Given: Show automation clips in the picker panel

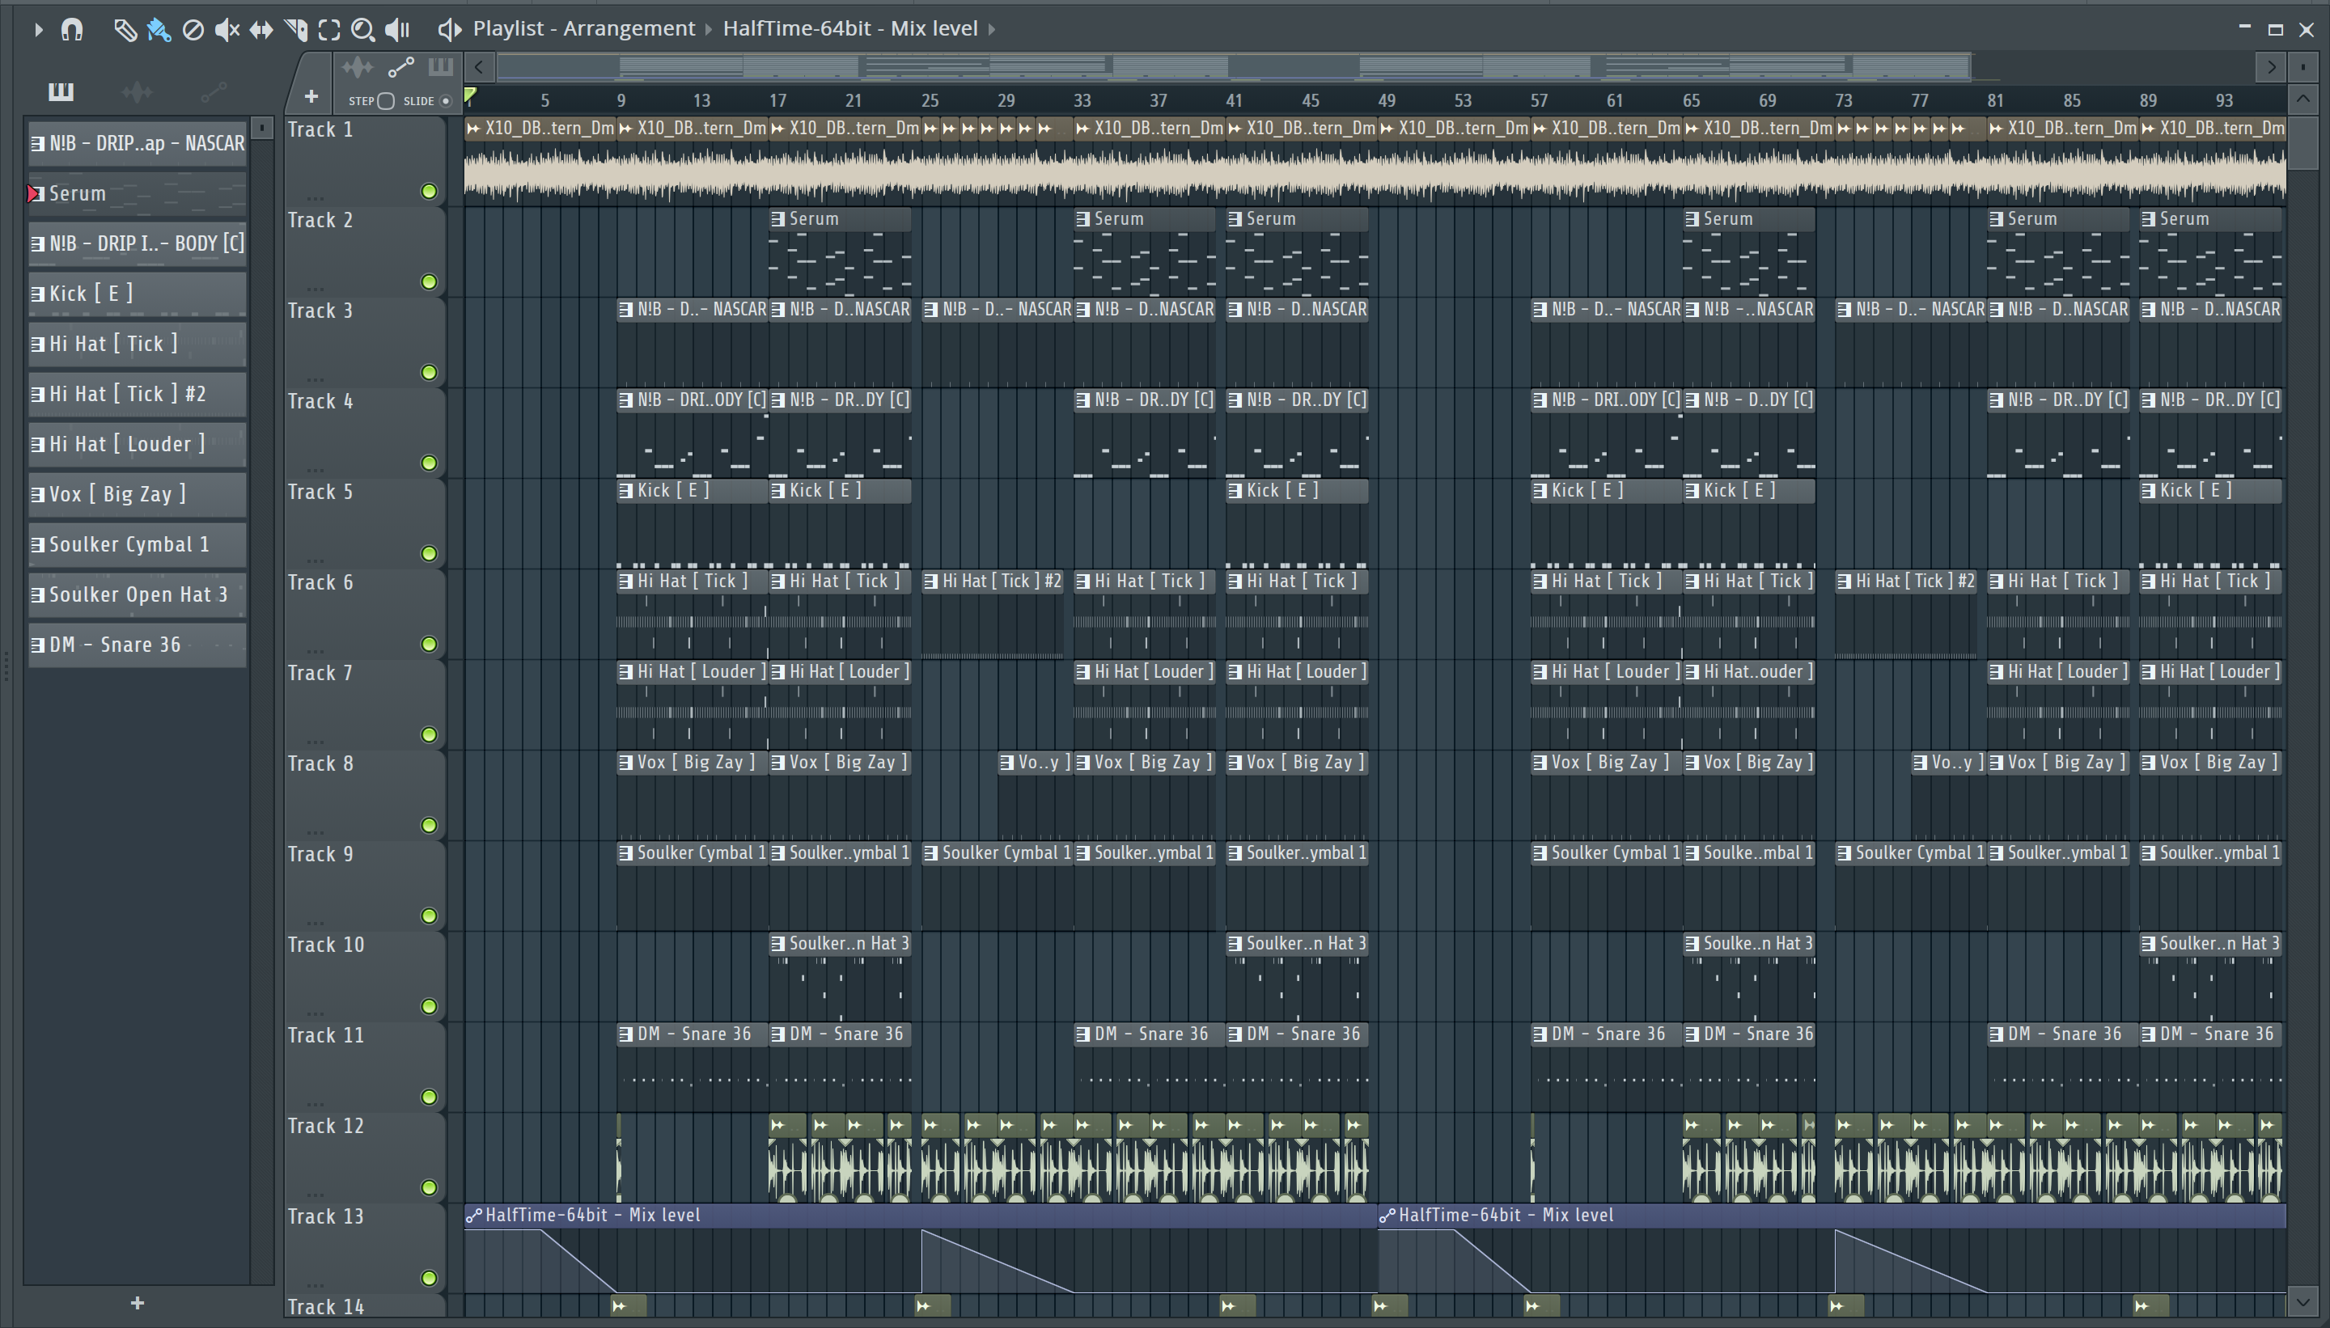Looking at the screenshot, I should 214,91.
